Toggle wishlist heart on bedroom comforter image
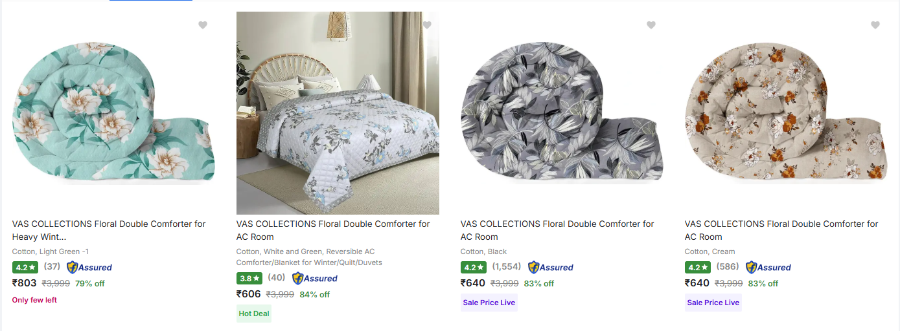Image resolution: width=900 pixels, height=331 pixels. 427,25
